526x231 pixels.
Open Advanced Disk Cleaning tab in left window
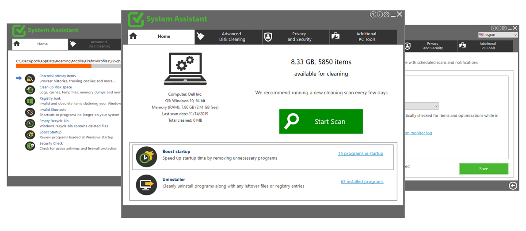coord(95,44)
